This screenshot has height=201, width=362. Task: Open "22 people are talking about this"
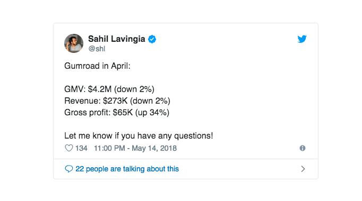click(127, 169)
